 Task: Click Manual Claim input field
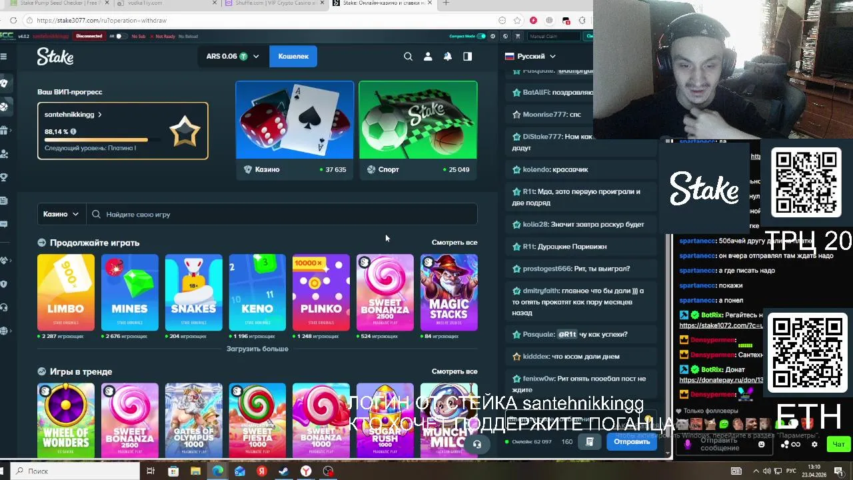553,36
